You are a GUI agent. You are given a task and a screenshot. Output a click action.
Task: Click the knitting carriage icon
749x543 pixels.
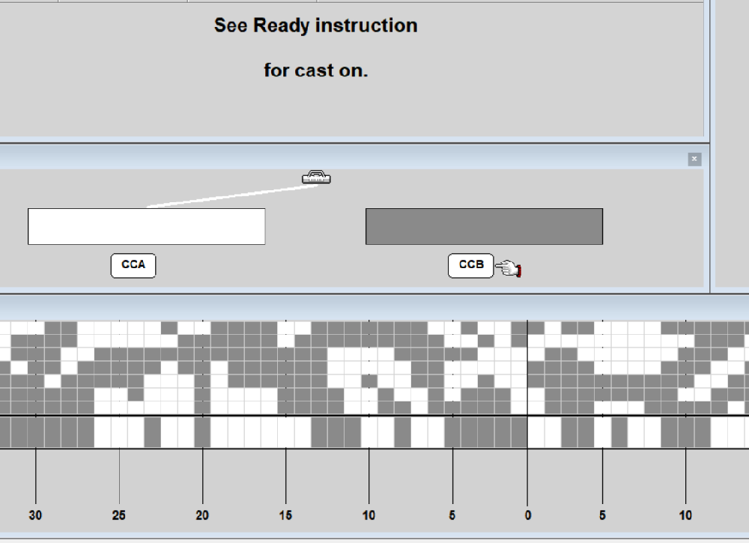[x=316, y=178]
